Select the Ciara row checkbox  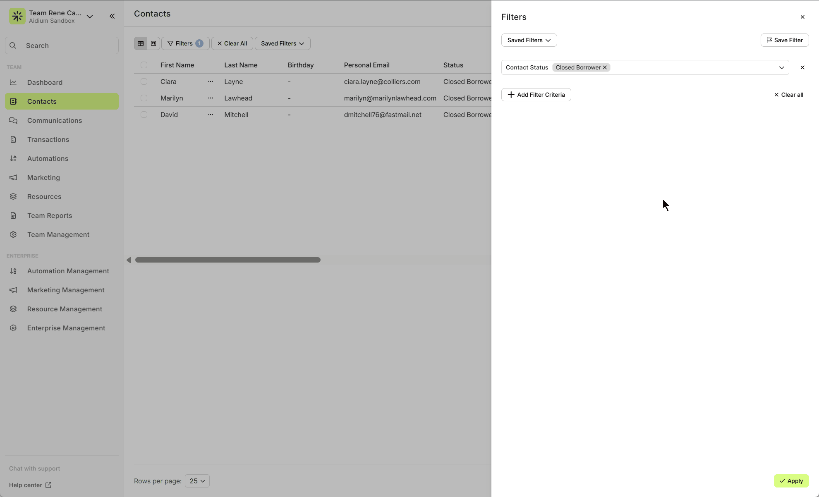click(144, 81)
